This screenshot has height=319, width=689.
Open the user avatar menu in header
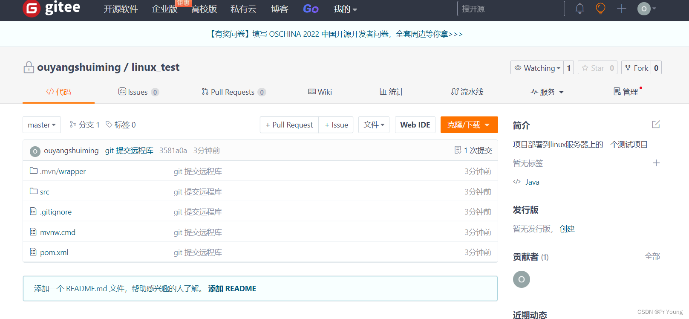646,9
